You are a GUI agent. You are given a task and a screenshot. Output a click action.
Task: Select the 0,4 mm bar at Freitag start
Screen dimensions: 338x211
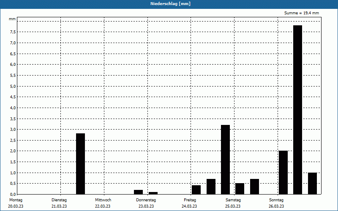coord(196,189)
